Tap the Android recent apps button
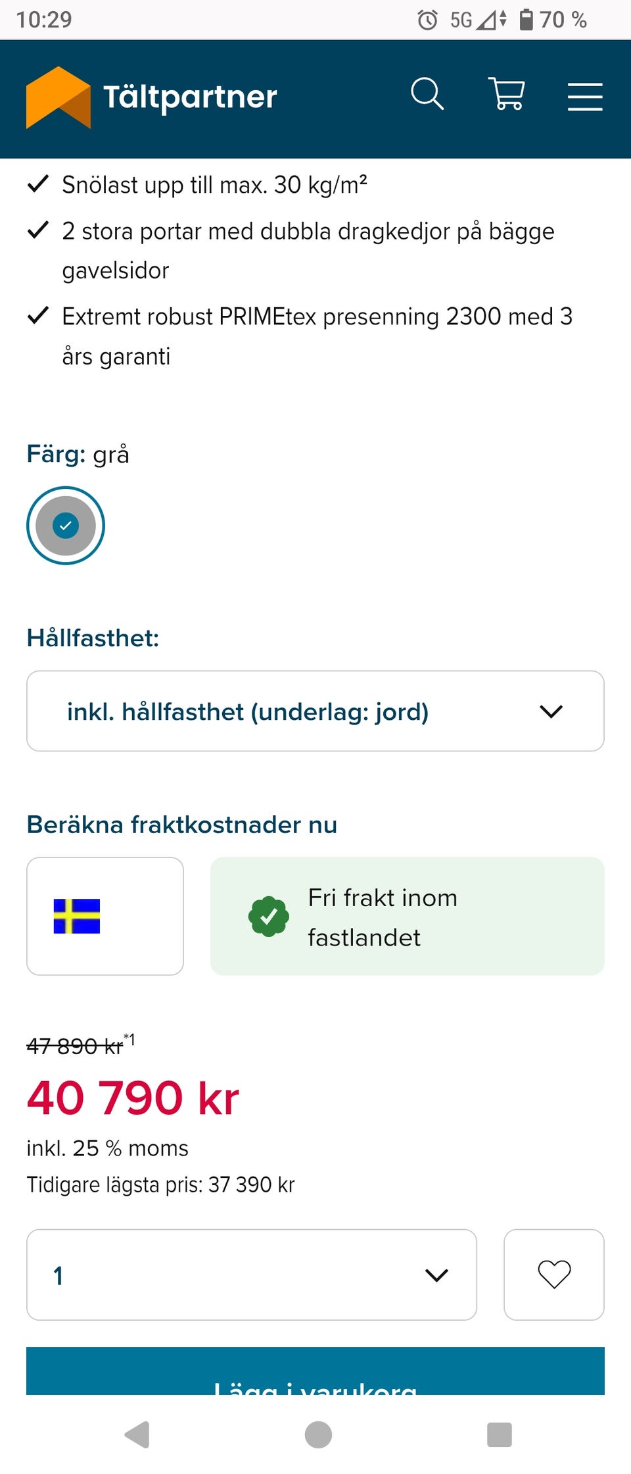The image size is (631, 1474). 499,1435
